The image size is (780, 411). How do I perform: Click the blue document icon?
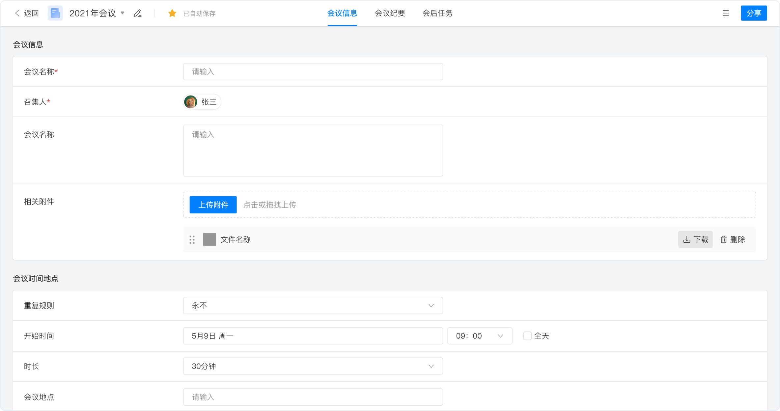click(x=55, y=13)
